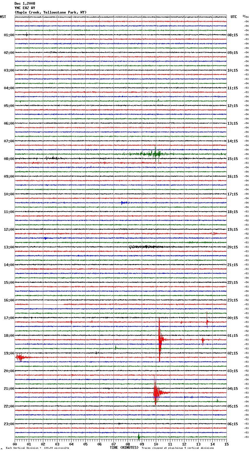The width and height of the screenshot is (250, 452).
Task: Select the 08:00 MST time label
Action: tap(9, 159)
